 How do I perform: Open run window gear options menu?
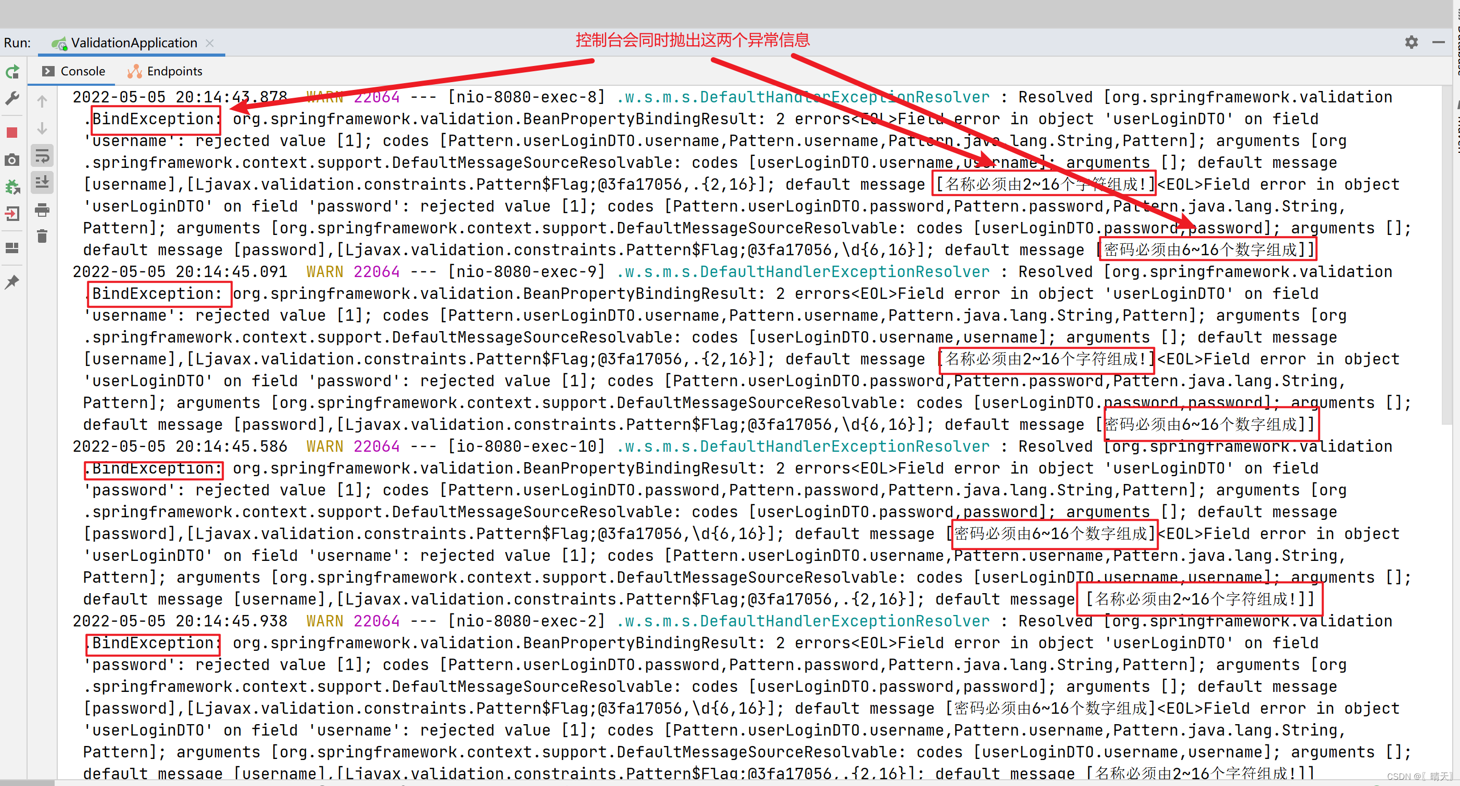point(1411,43)
